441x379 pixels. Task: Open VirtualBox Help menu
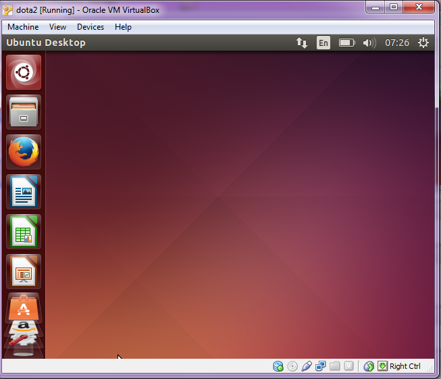(x=123, y=27)
